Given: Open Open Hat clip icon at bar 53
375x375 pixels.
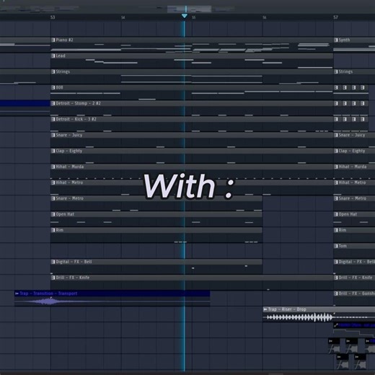Looking at the screenshot, I should point(53,214).
